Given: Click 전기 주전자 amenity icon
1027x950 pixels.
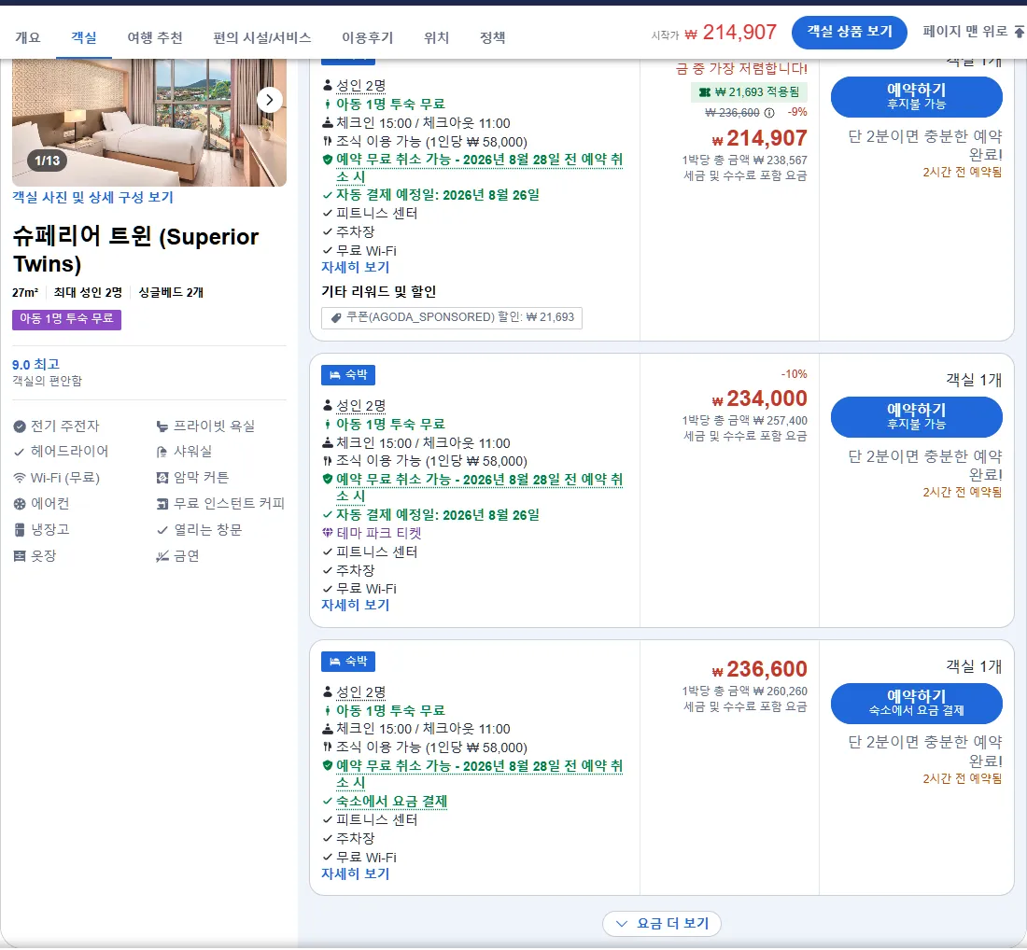Looking at the screenshot, I should (20, 426).
